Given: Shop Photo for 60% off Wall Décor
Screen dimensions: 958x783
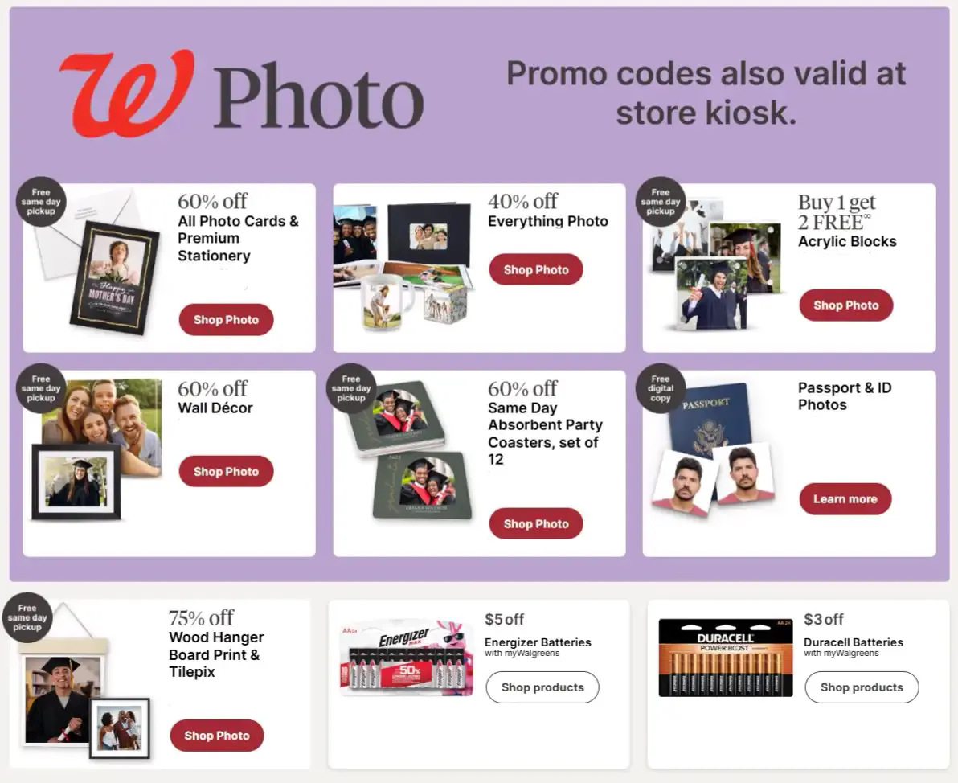Looking at the screenshot, I should 226,471.
